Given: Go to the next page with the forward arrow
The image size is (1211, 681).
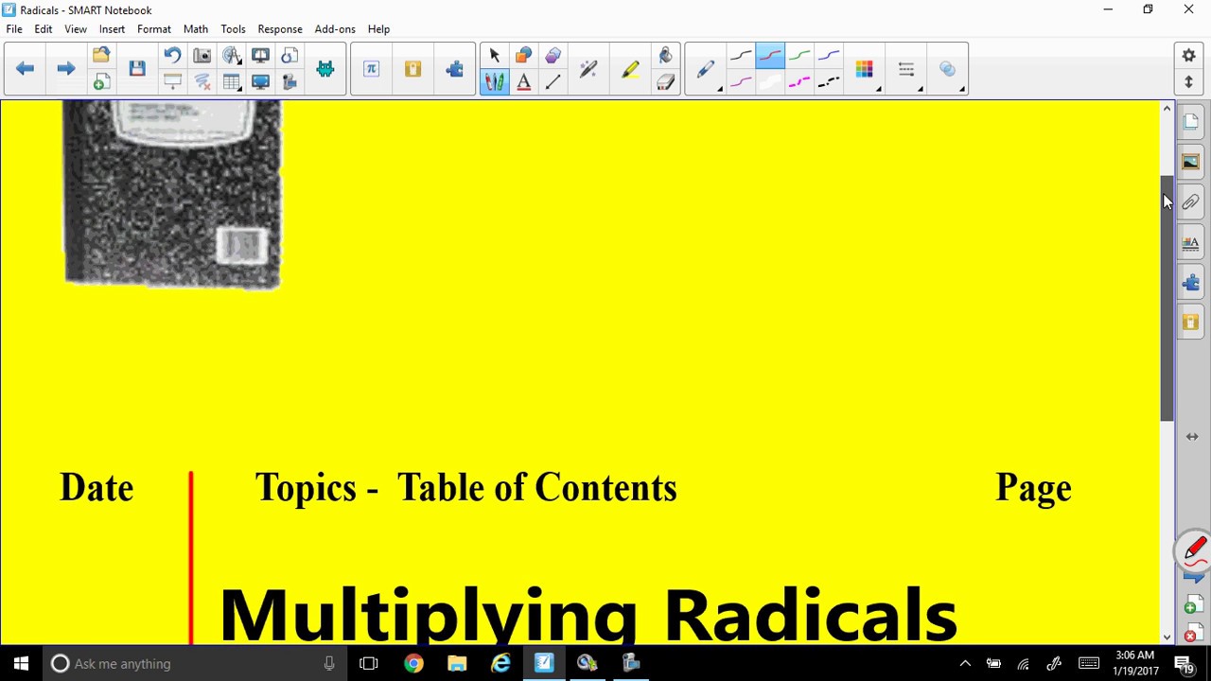Looking at the screenshot, I should click(65, 68).
